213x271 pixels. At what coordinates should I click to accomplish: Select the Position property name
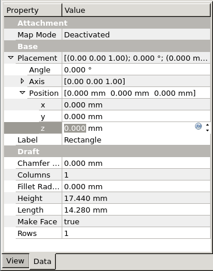coord(44,93)
